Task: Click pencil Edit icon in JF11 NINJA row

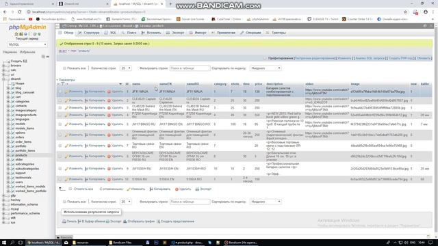Action: (x=66, y=92)
